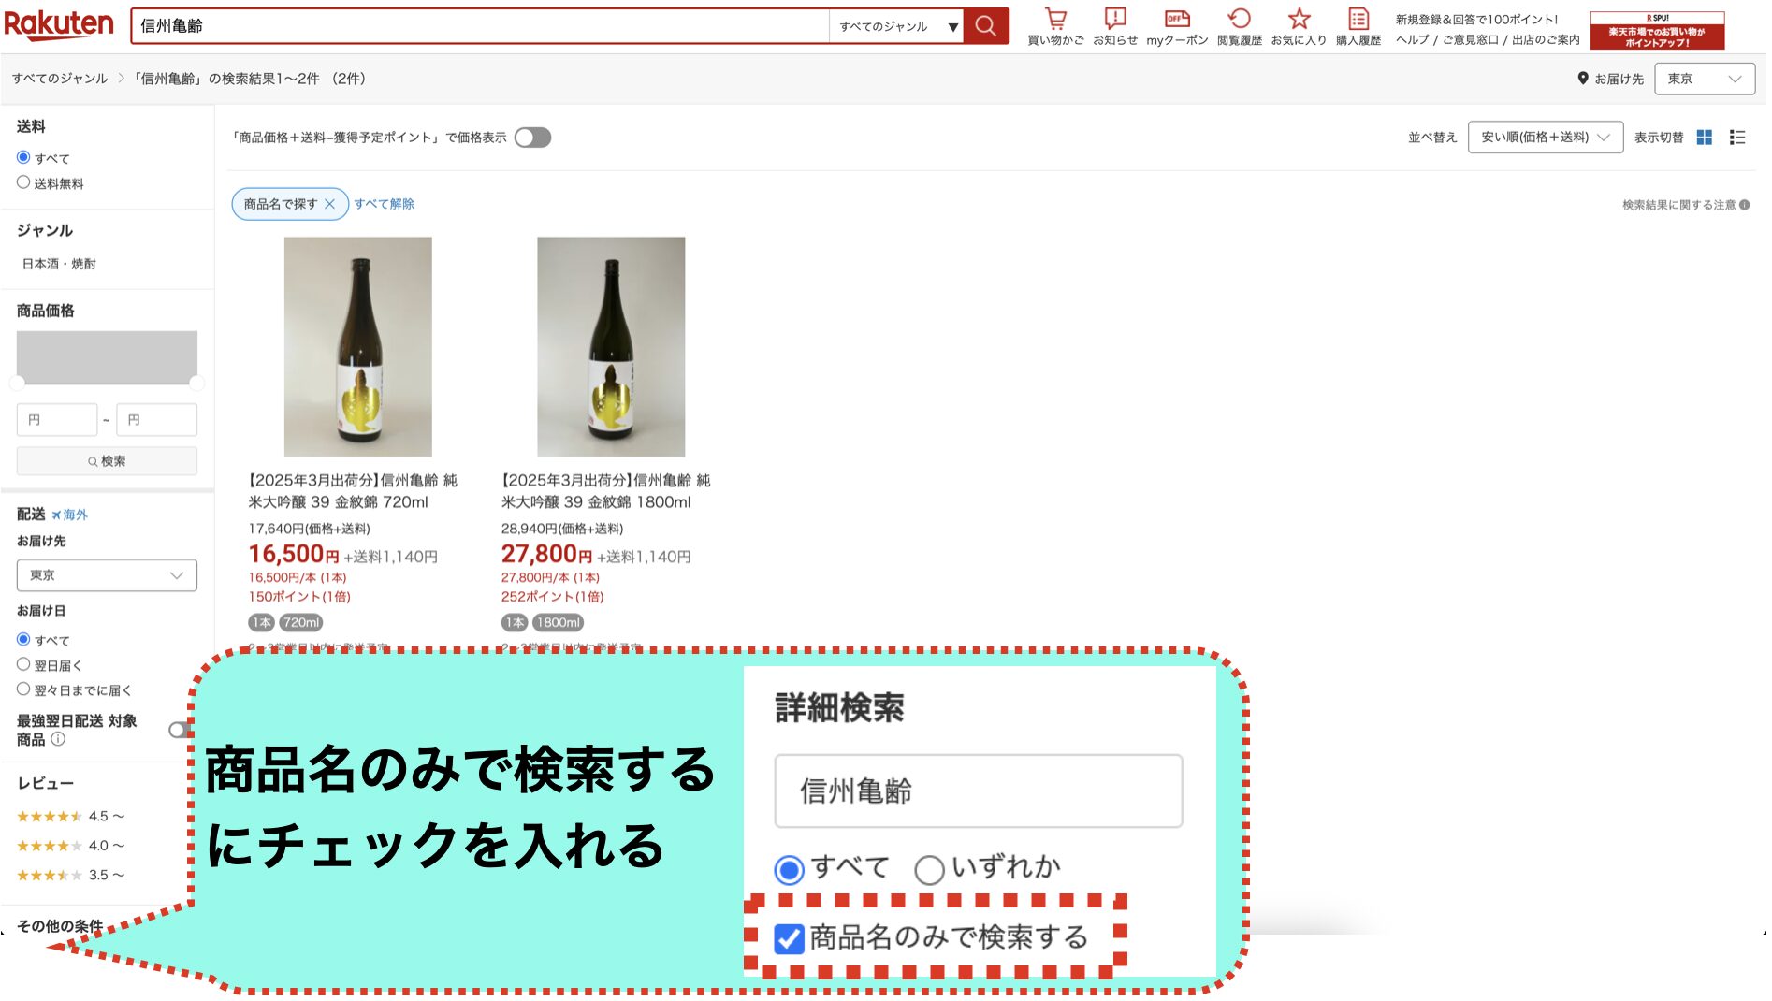Click the 検索結果に関する注意 text
The image size is (1772, 1001).
coord(1678,205)
